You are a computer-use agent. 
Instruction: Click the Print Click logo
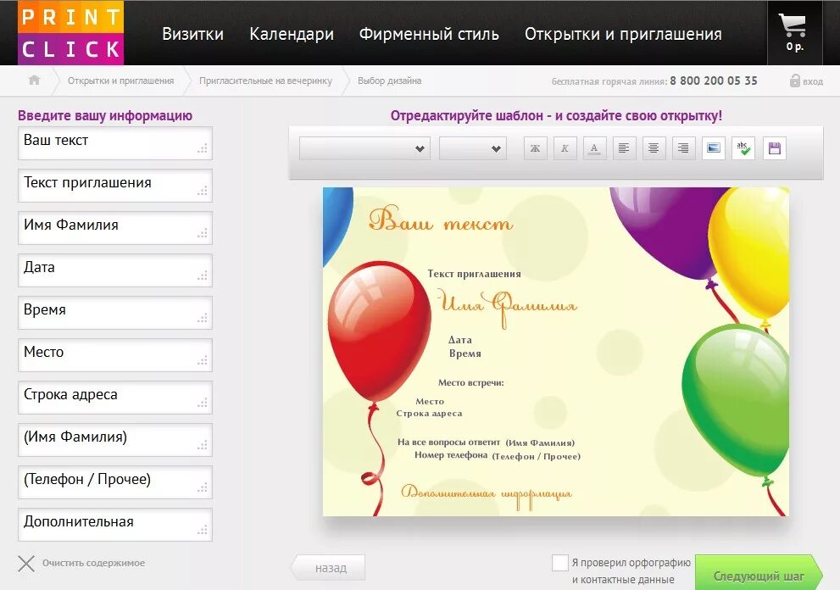pos(70,33)
